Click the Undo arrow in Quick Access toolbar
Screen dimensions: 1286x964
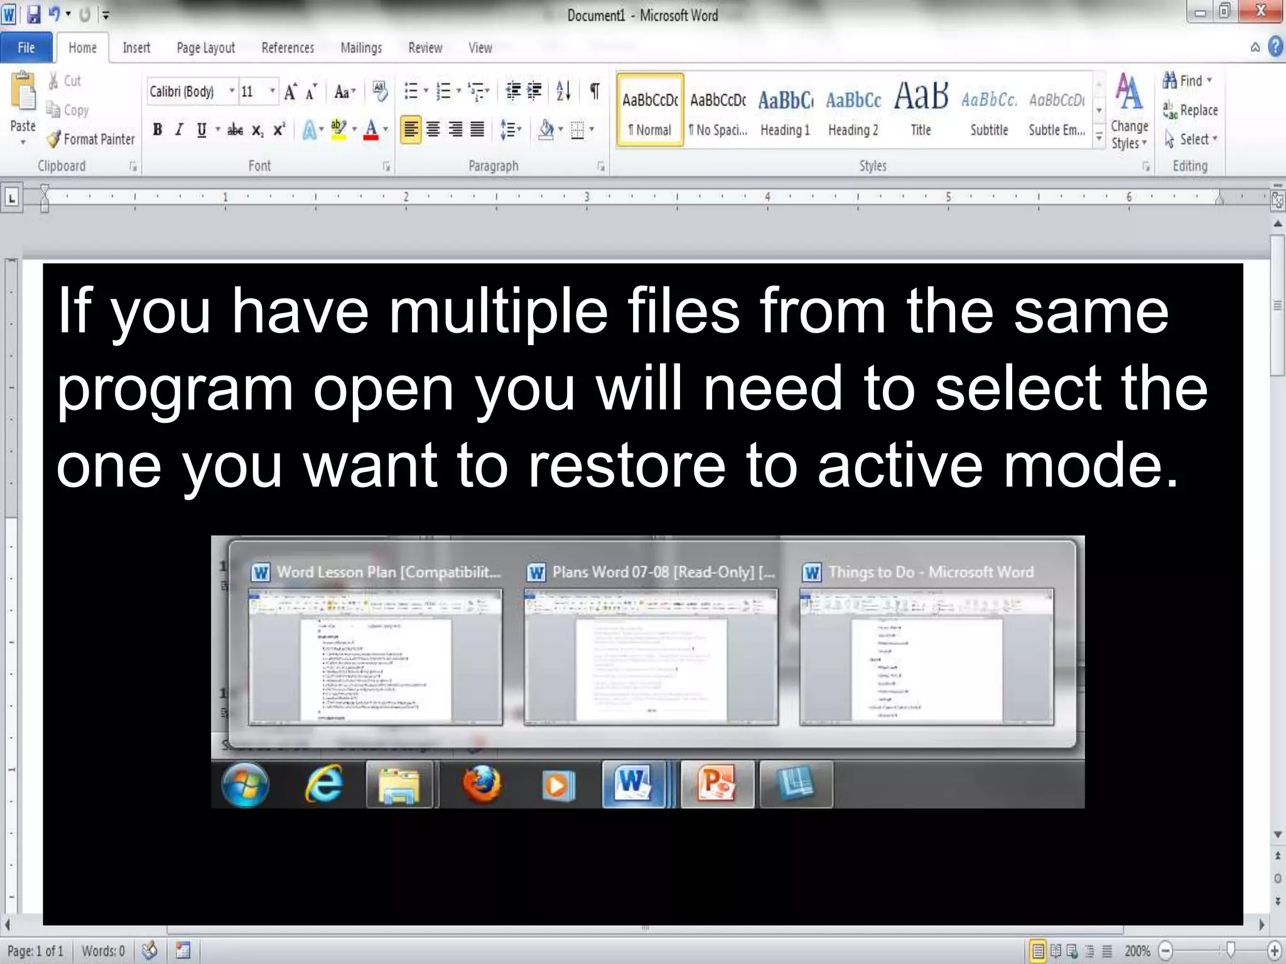pyautogui.click(x=54, y=14)
